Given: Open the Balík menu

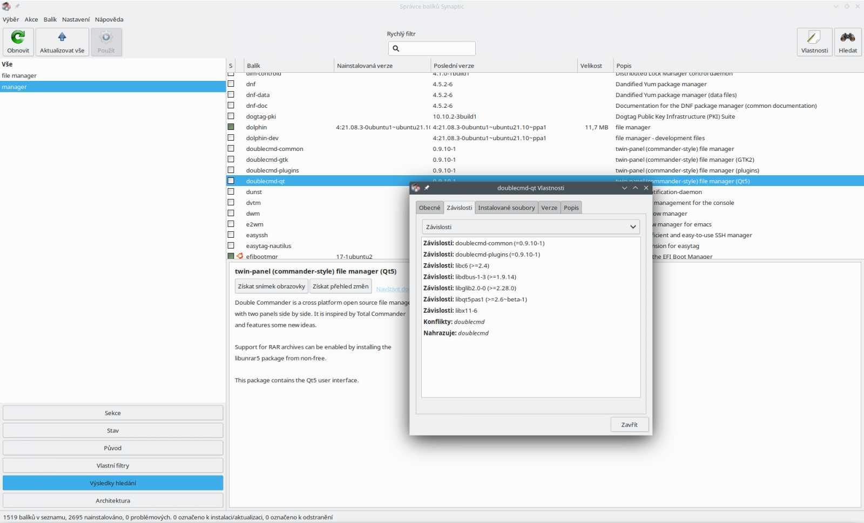Looking at the screenshot, I should pos(50,19).
